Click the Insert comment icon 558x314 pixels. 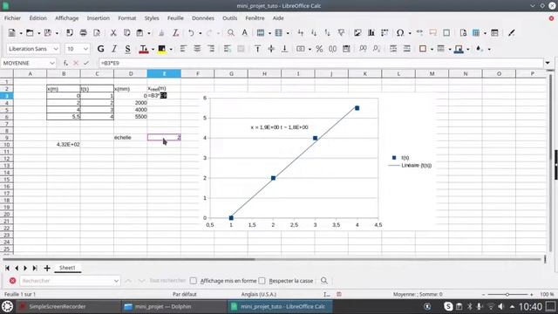click(x=432, y=33)
